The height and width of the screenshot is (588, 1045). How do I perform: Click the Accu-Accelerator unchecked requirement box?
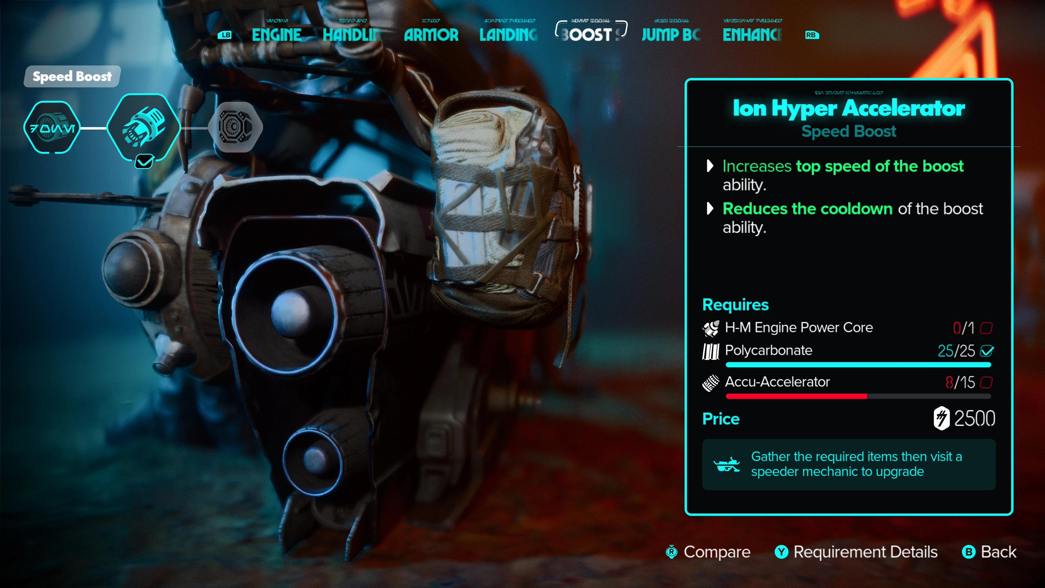(x=986, y=382)
